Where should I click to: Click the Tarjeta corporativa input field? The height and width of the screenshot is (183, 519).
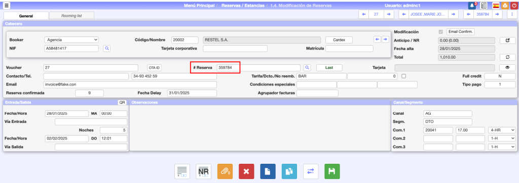point(235,49)
